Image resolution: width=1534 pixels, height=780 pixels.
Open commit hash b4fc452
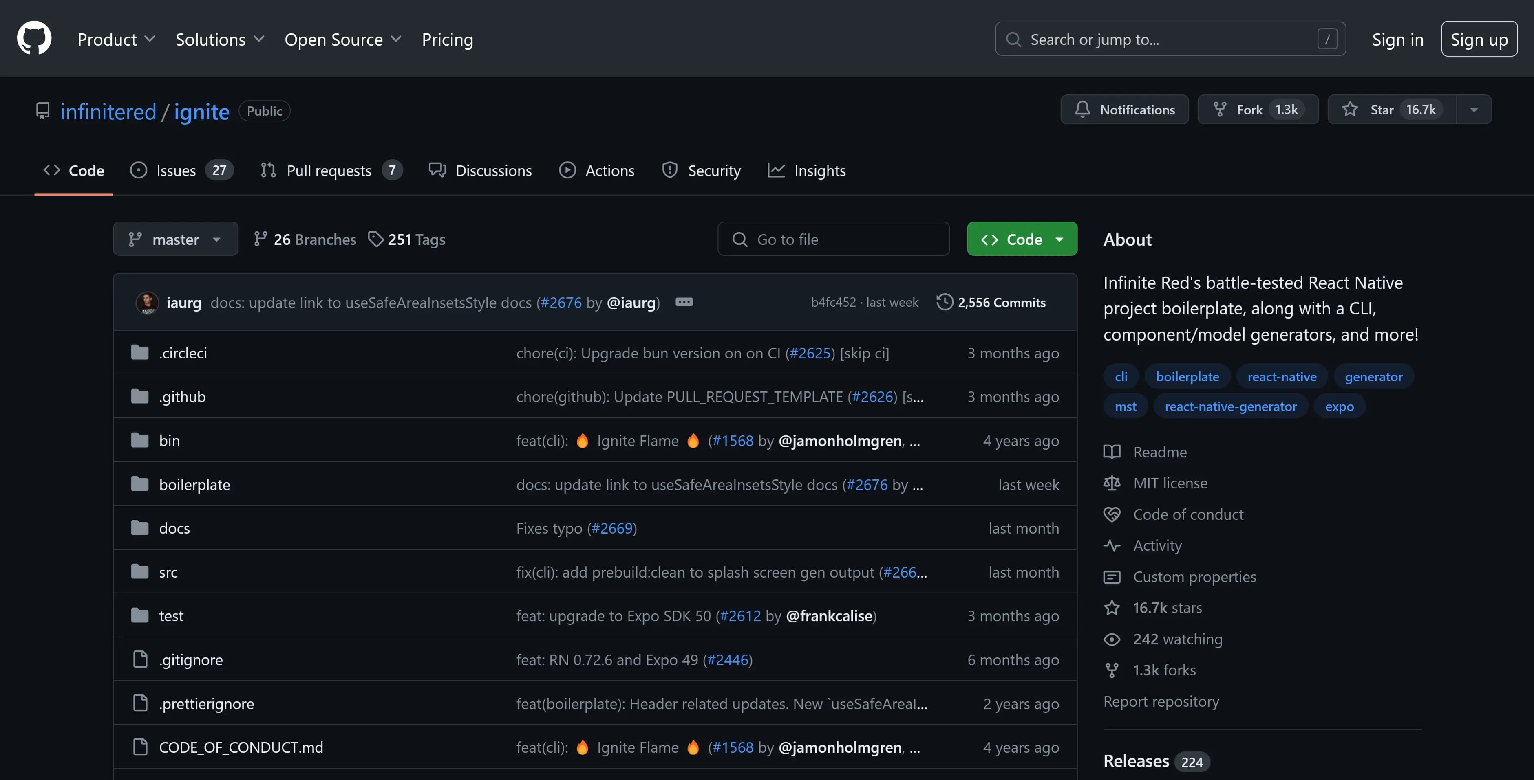coord(833,302)
